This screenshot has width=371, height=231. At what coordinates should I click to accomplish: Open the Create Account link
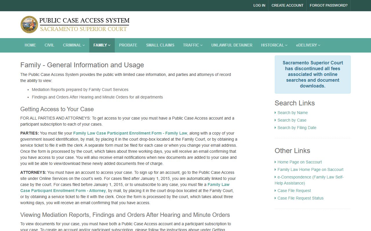288,5
